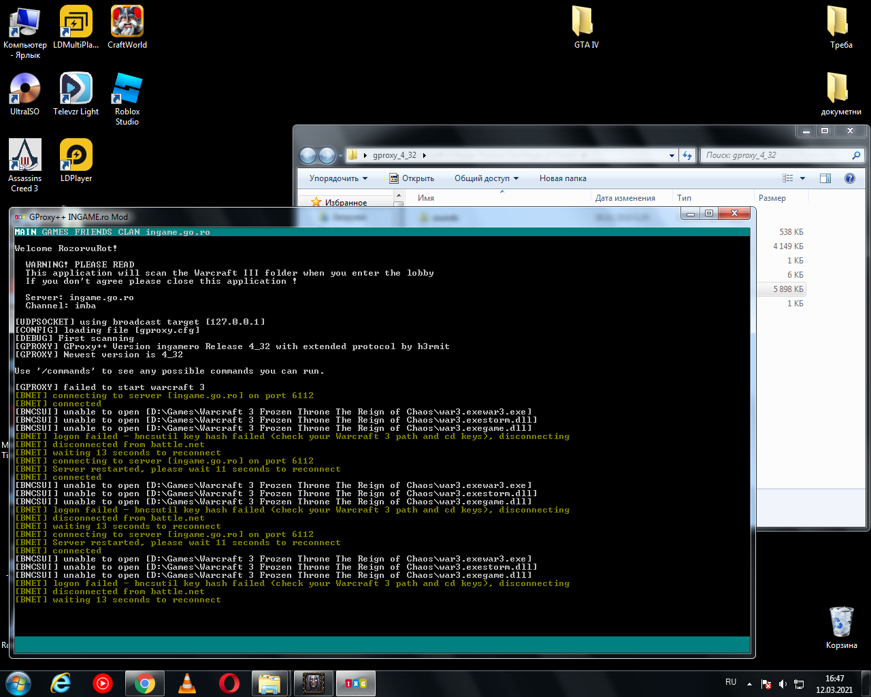Click the Новая папка button
Viewport: 871px width, 697px height.
[x=563, y=178]
